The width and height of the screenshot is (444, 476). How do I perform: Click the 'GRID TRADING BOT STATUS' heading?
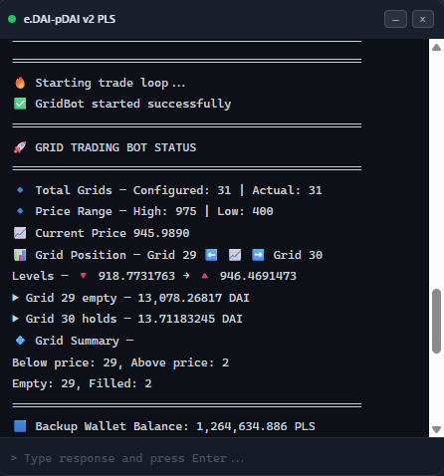pos(115,147)
